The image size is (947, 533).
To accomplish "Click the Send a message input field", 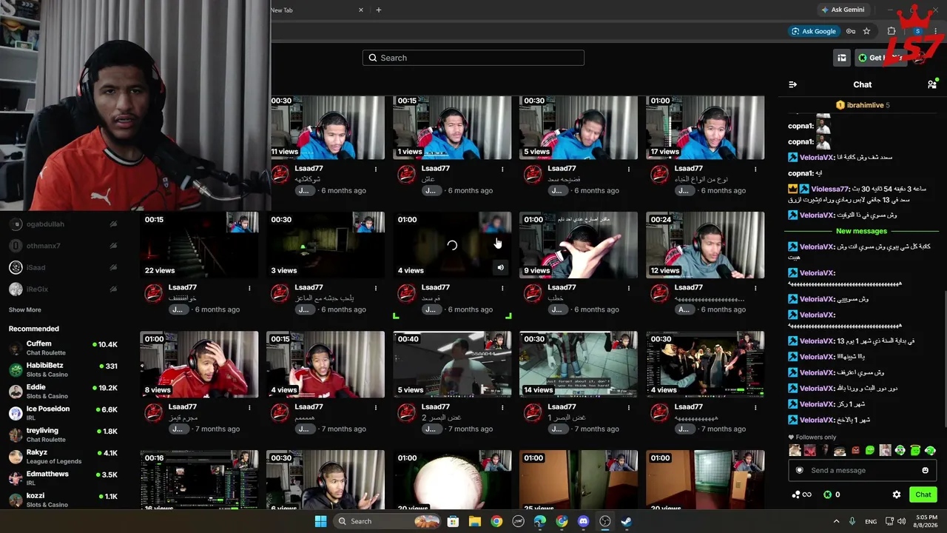I will pos(862,470).
